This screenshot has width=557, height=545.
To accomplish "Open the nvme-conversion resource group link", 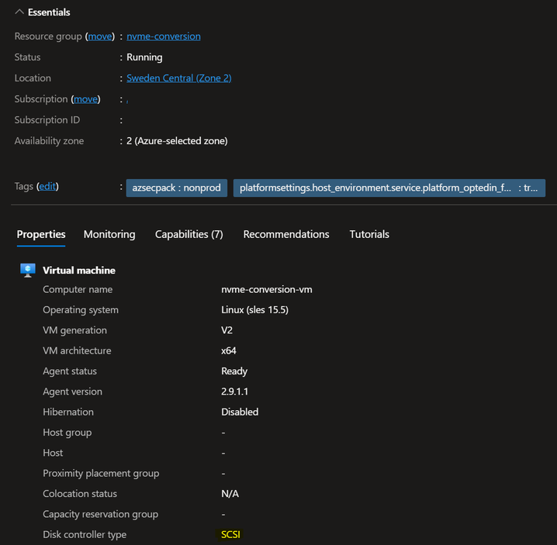I will tap(164, 36).
